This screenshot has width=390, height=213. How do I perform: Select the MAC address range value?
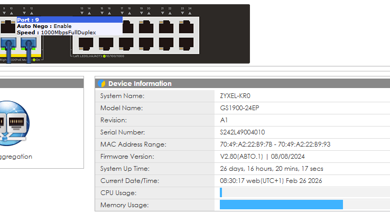[x=275, y=144]
